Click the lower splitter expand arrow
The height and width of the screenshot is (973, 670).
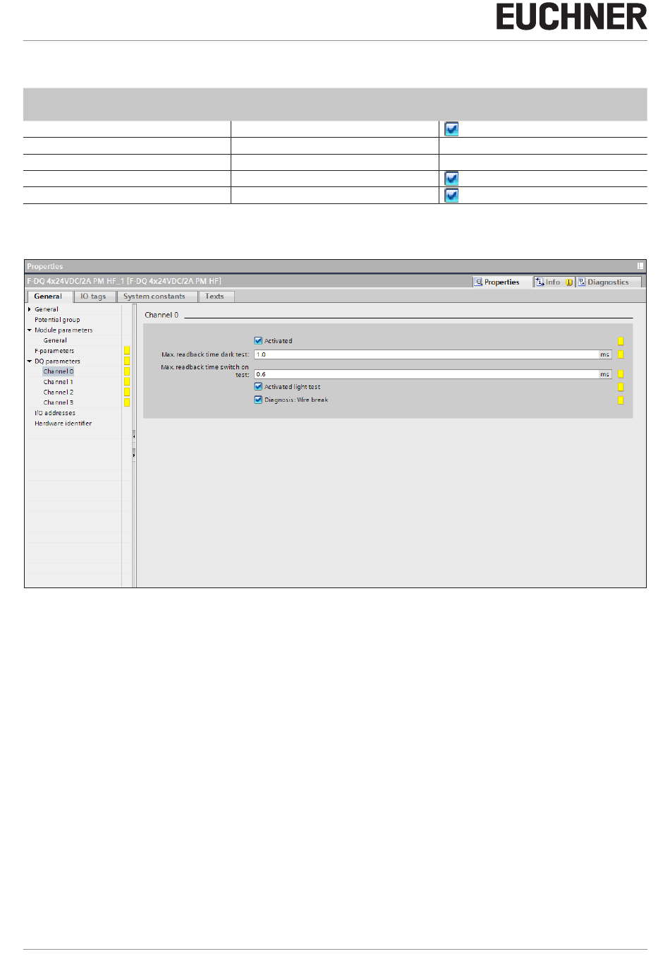134,455
